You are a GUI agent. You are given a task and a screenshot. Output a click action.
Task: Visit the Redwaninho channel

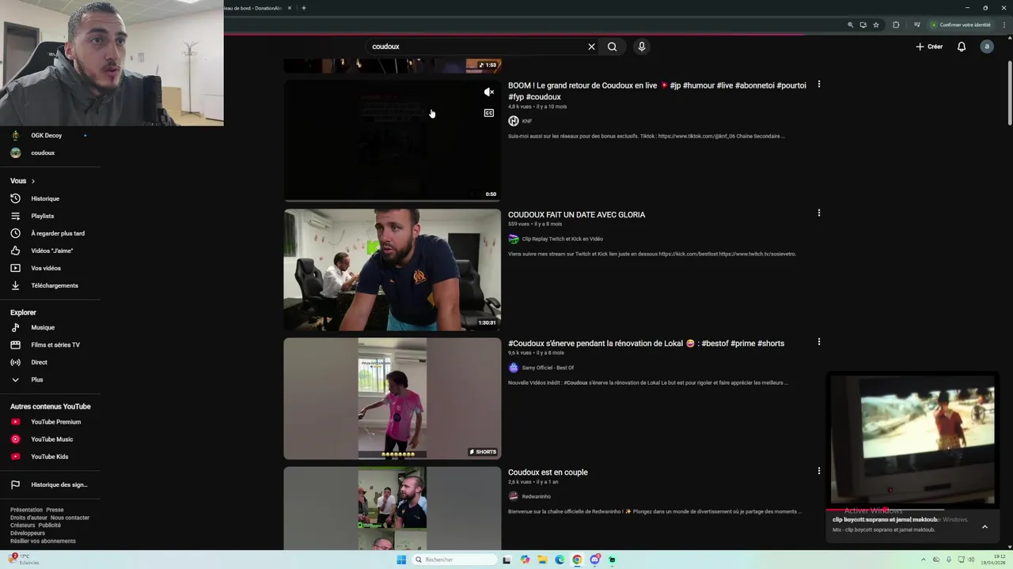pyautogui.click(x=536, y=496)
